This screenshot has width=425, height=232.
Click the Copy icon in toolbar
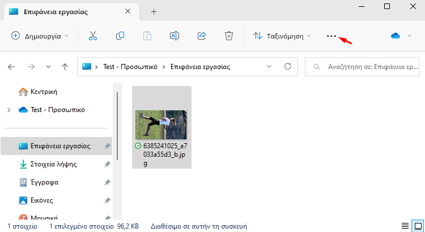(x=120, y=36)
